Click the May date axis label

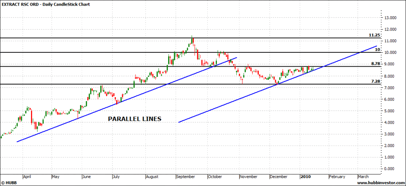[x=56, y=176]
